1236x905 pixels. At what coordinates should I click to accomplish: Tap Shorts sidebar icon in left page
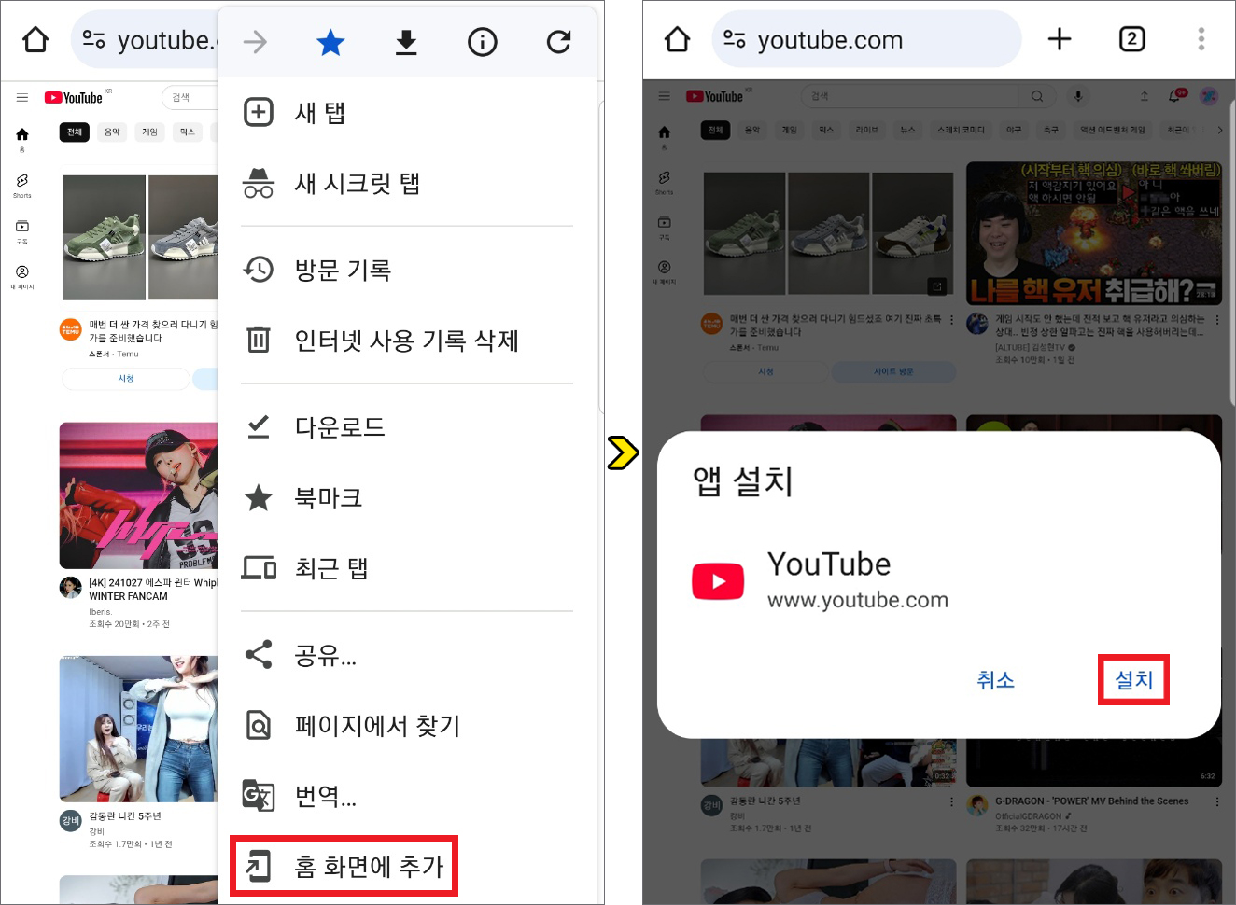click(22, 186)
